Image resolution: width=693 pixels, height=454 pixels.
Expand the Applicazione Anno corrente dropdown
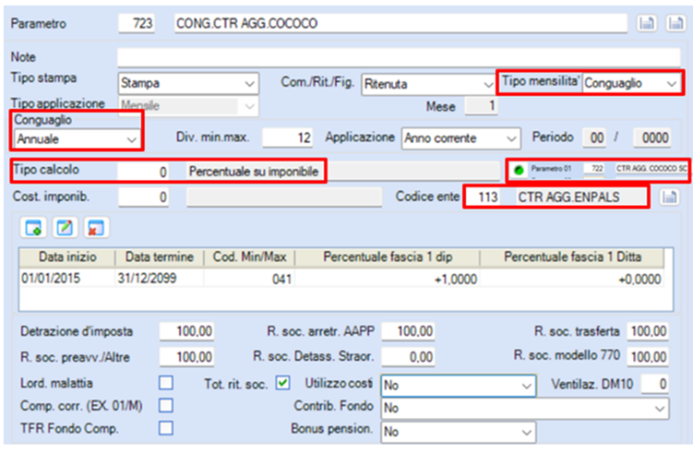(x=461, y=137)
